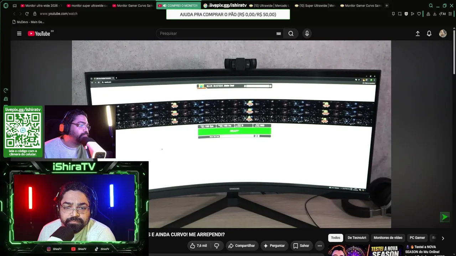Go forward in browser history
This screenshot has width=456, height=256.
pos(20,14)
